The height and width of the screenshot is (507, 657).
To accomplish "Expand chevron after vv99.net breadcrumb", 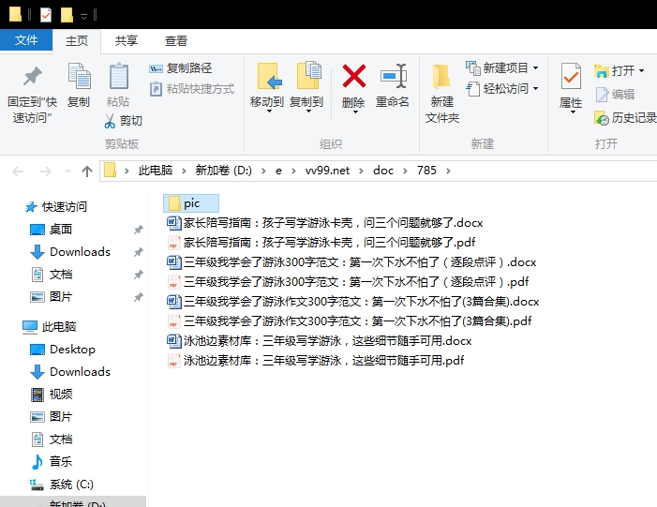I will coord(361,171).
